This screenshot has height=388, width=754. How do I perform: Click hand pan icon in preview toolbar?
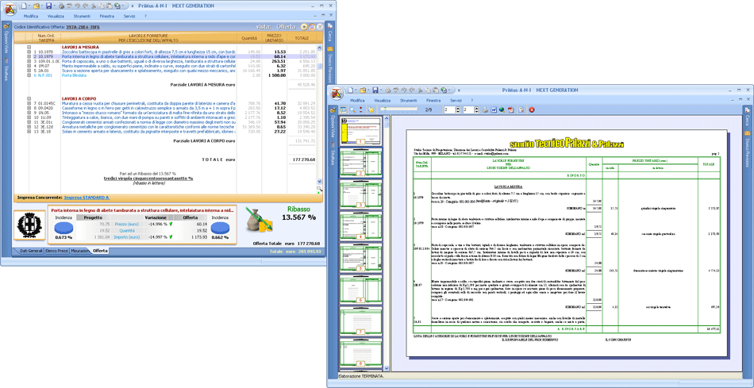371,109
